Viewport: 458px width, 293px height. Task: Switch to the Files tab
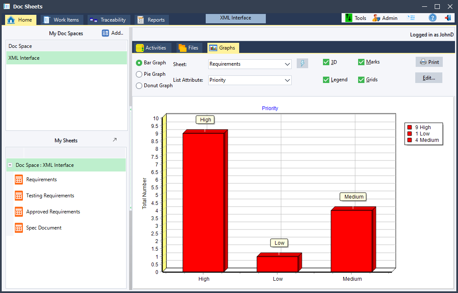tap(189, 48)
